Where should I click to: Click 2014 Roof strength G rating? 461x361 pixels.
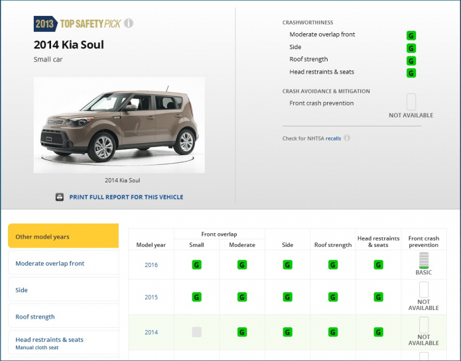pyautogui.click(x=333, y=332)
